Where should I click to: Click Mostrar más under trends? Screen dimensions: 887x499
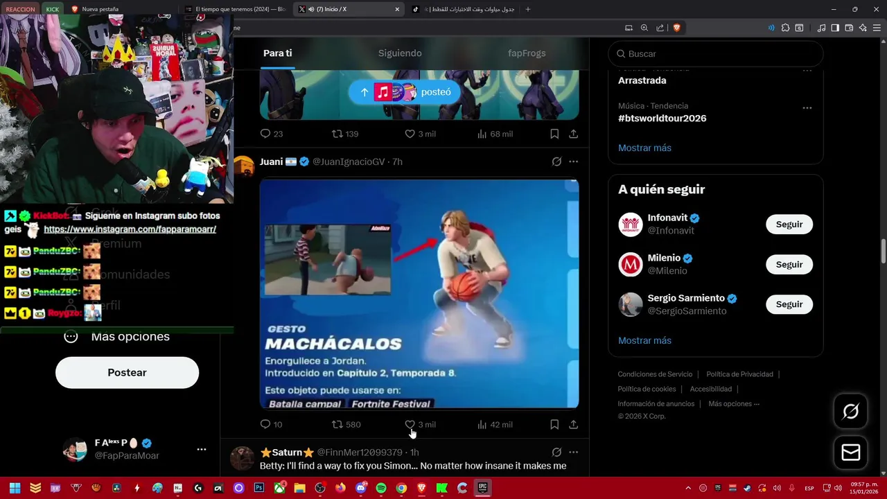pos(644,148)
